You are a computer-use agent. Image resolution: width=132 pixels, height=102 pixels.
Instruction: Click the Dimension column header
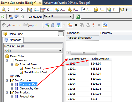click(x=82, y=33)
